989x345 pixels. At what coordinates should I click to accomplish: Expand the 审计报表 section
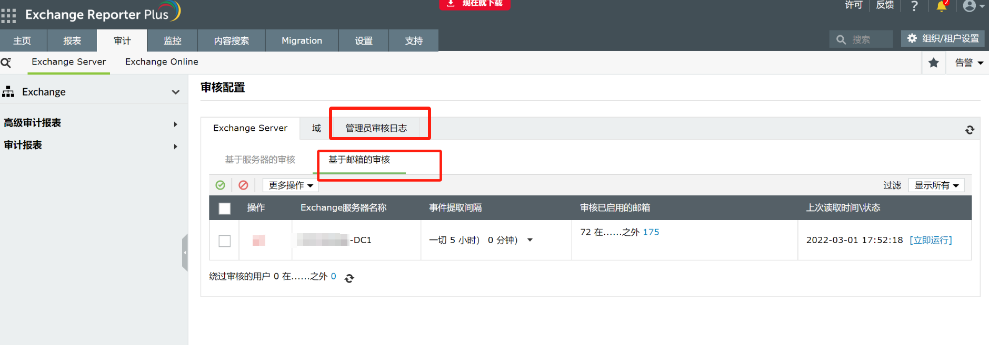tap(176, 147)
